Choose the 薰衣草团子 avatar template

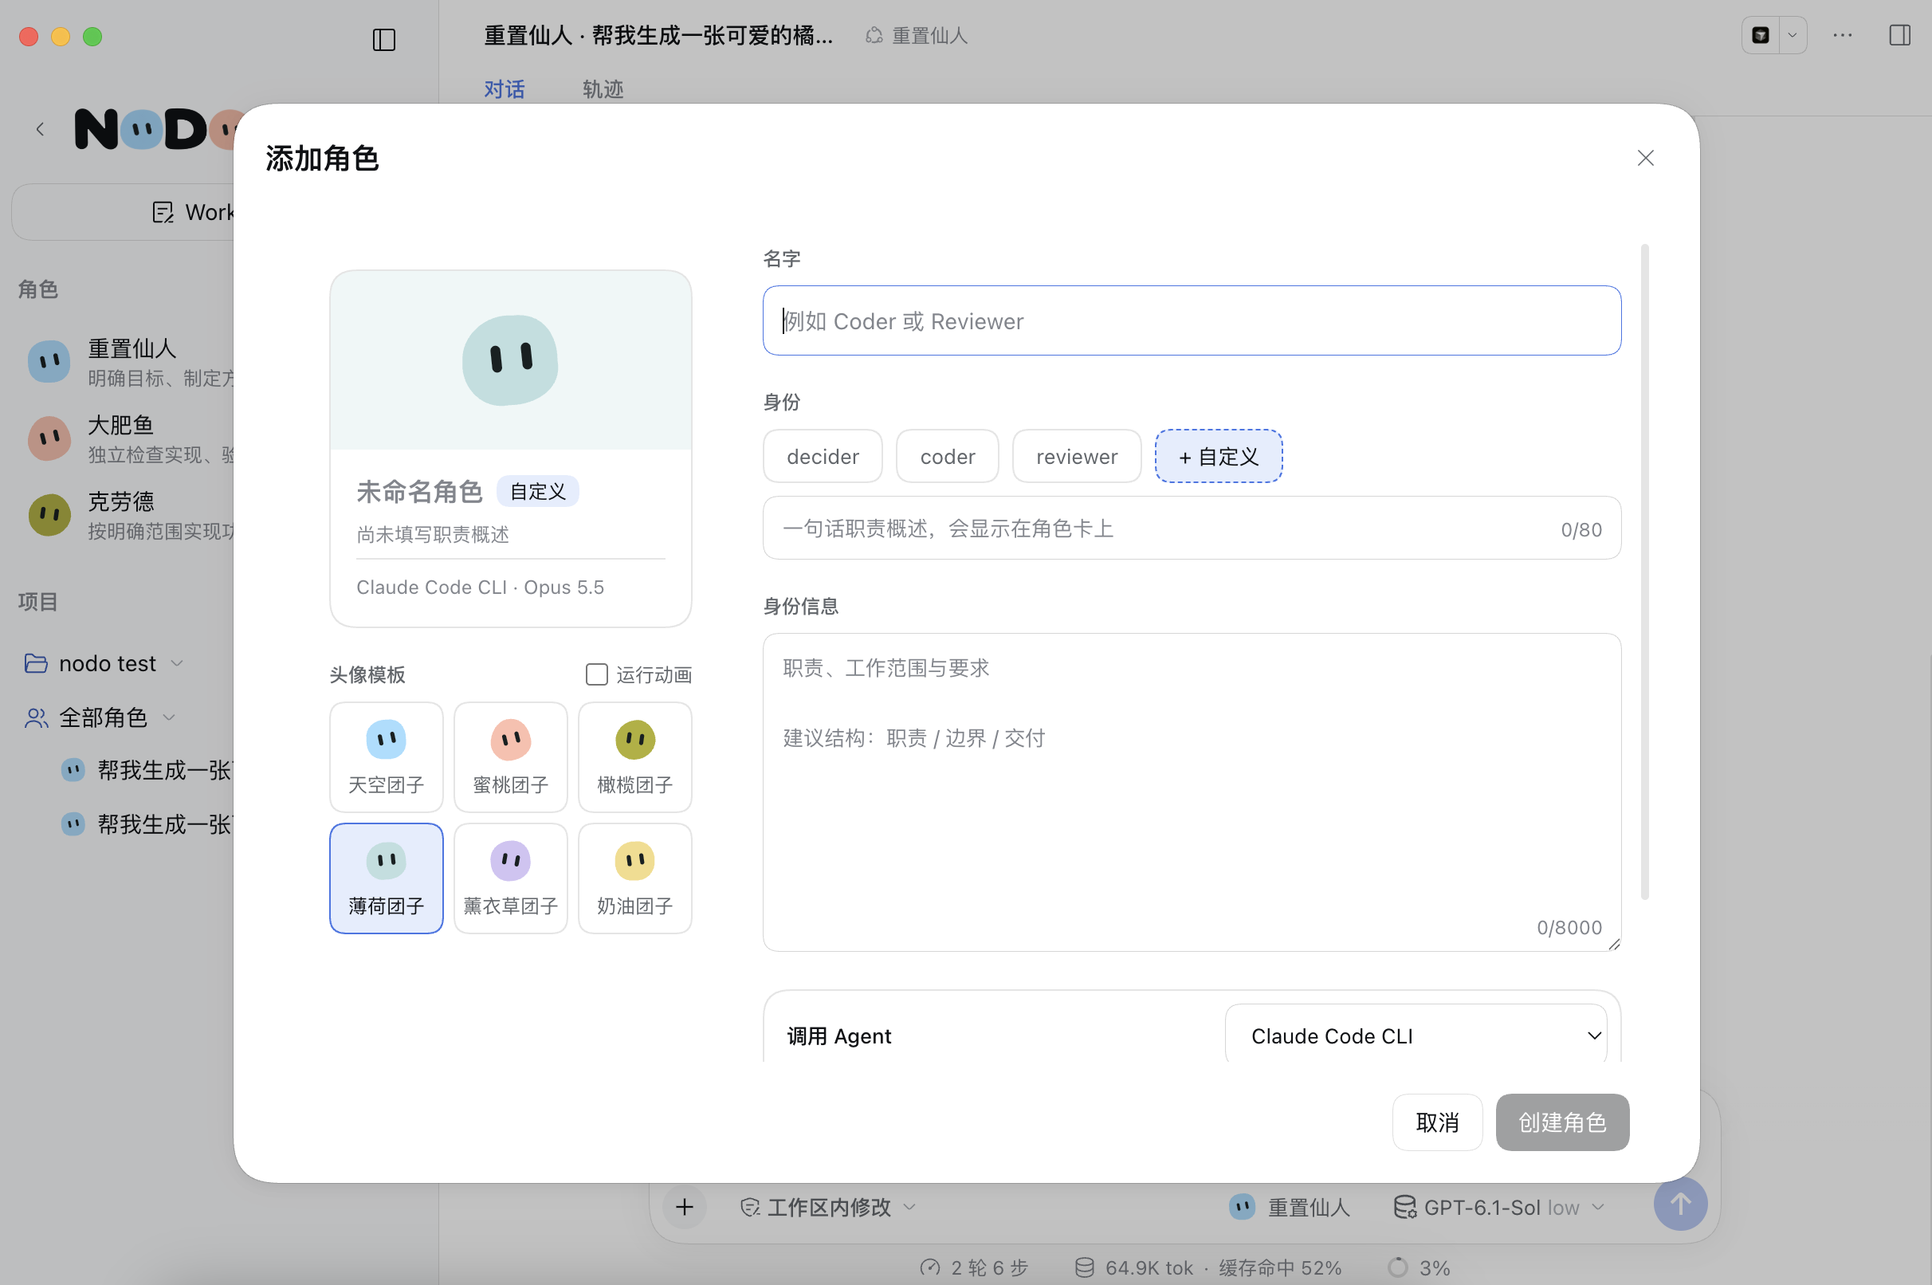[x=510, y=878]
